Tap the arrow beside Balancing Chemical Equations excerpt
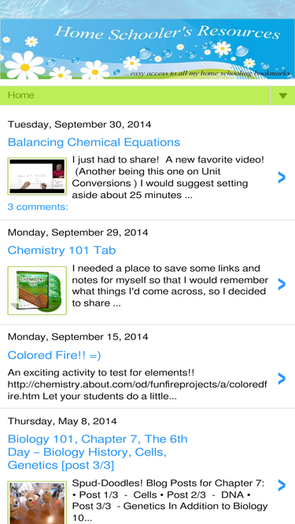This screenshot has height=524, width=295. click(x=282, y=178)
